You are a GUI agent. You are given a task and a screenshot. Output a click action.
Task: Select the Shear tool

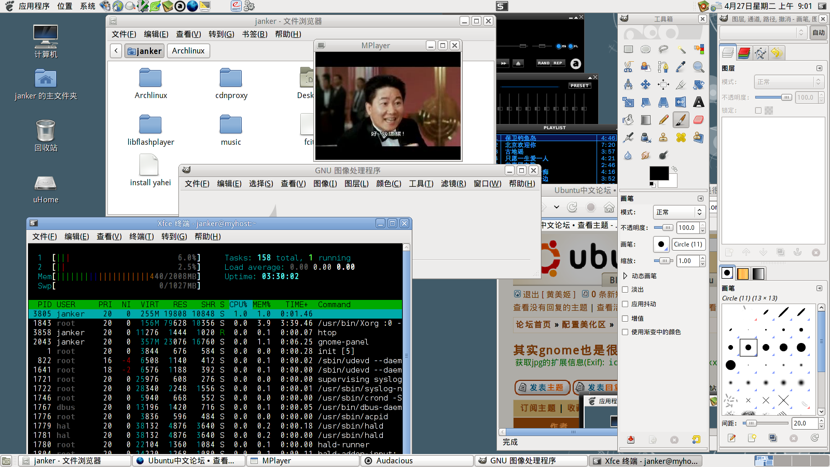tap(646, 102)
